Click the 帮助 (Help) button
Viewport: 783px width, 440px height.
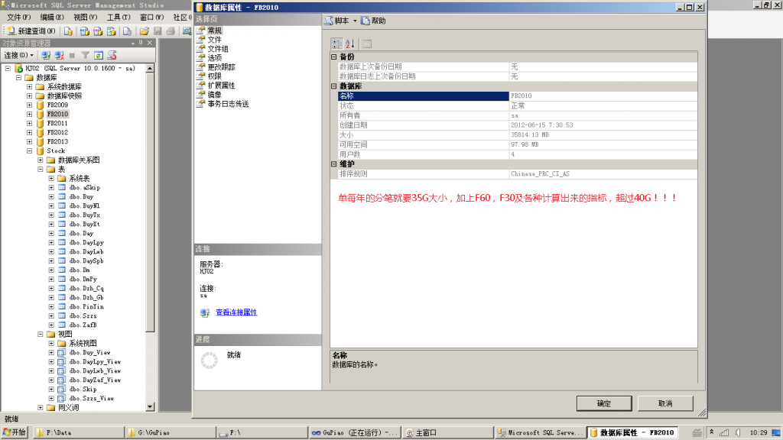[x=373, y=21]
